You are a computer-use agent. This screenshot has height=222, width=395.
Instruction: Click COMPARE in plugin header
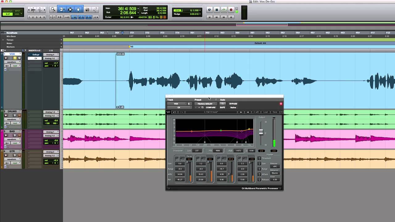(211, 108)
